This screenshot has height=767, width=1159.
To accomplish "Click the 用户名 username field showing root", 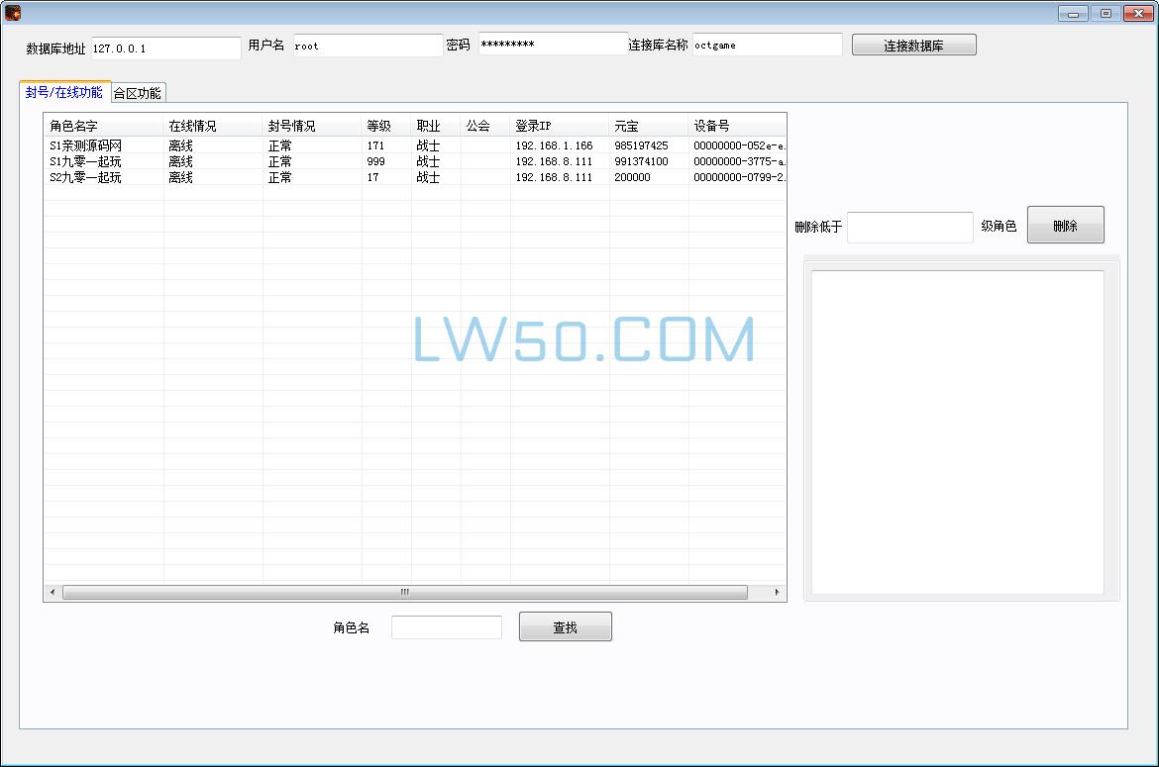I will [x=367, y=45].
